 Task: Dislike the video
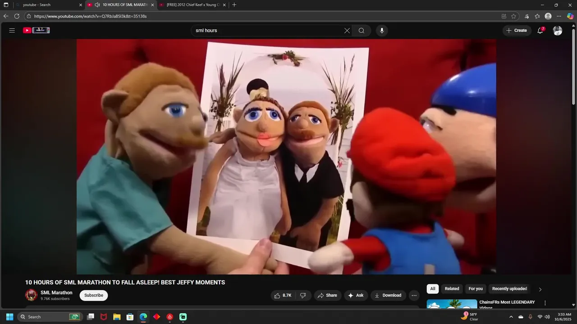[x=303, y=295]
